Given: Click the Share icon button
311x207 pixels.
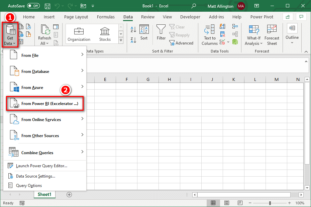Looking at the screenshot, I should coord(288,17).
